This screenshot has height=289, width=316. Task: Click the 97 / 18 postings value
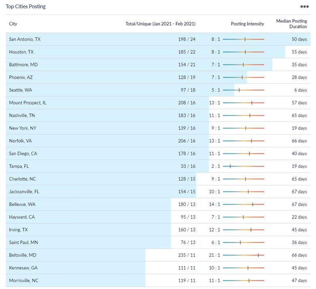click(x=188, y=90)
